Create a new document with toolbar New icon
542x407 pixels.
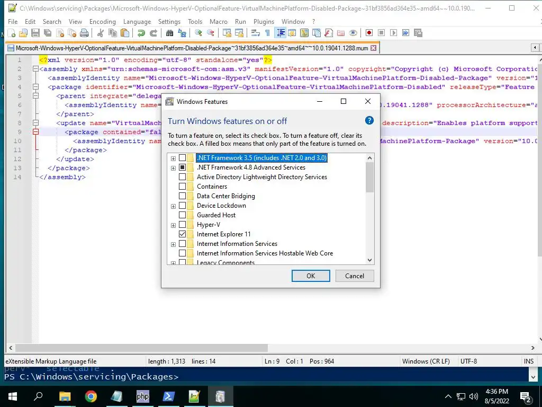coord(12,33)
